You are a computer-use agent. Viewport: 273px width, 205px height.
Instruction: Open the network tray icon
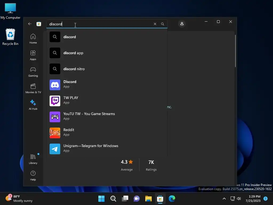click(232, 199)
